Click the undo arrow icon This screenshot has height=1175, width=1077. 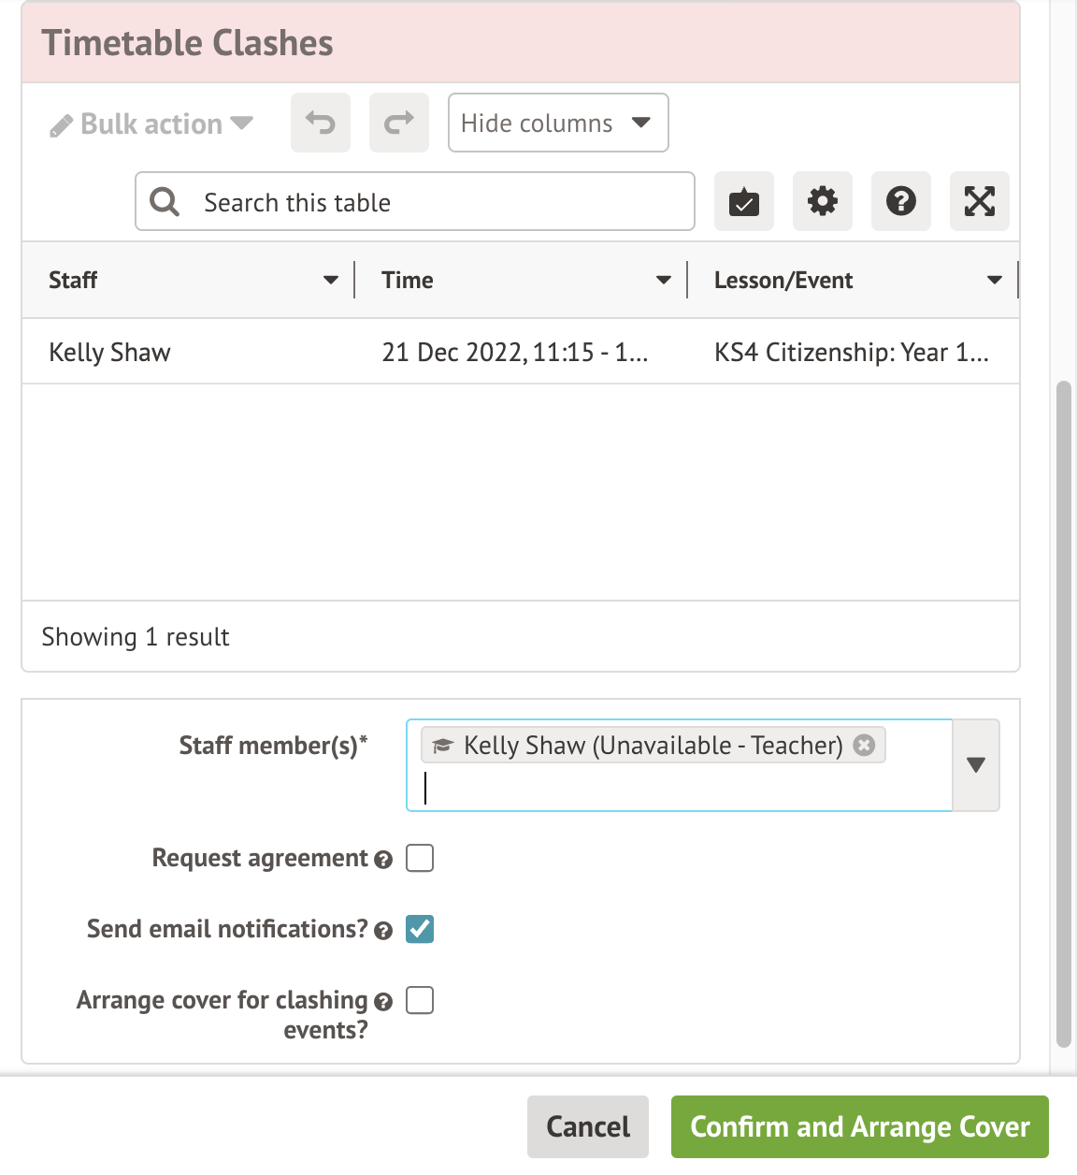point(320,123)
